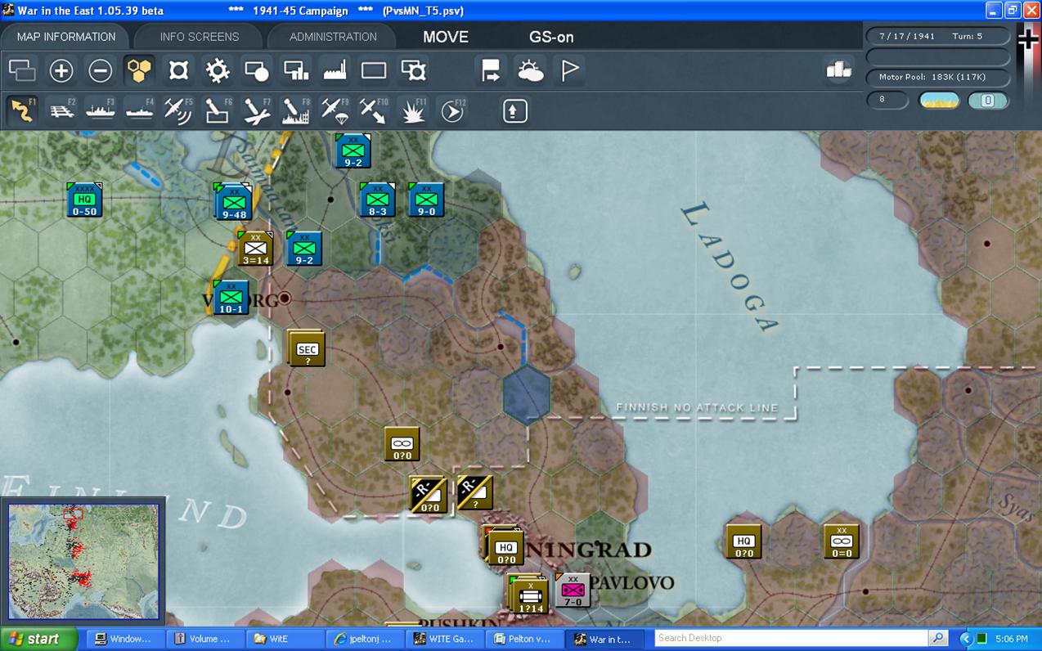The image size is (1042, 651).
Task: Click the Motor Pool 183K readout
Action: (938, 77)
